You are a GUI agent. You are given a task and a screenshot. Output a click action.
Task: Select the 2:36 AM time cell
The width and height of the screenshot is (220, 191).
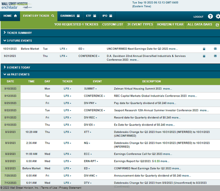coord(31,143)
